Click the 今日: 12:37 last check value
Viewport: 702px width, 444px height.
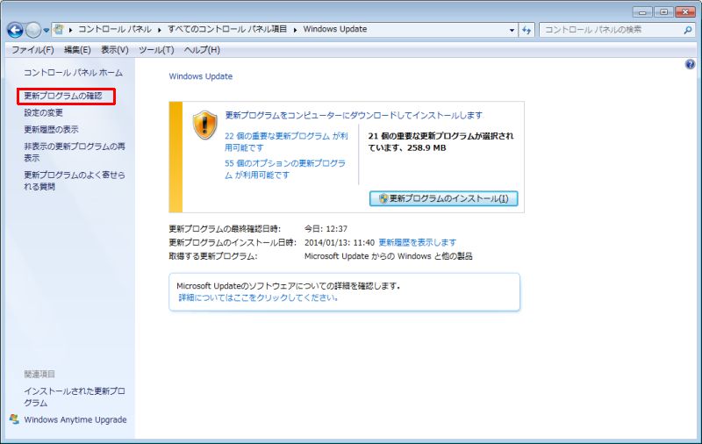326,229
